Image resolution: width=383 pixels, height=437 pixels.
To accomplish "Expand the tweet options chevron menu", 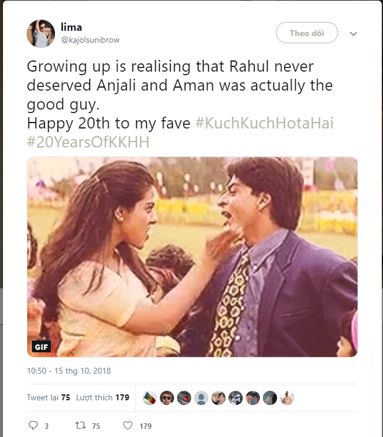I will pyautogui.click(x=353, y=34).
